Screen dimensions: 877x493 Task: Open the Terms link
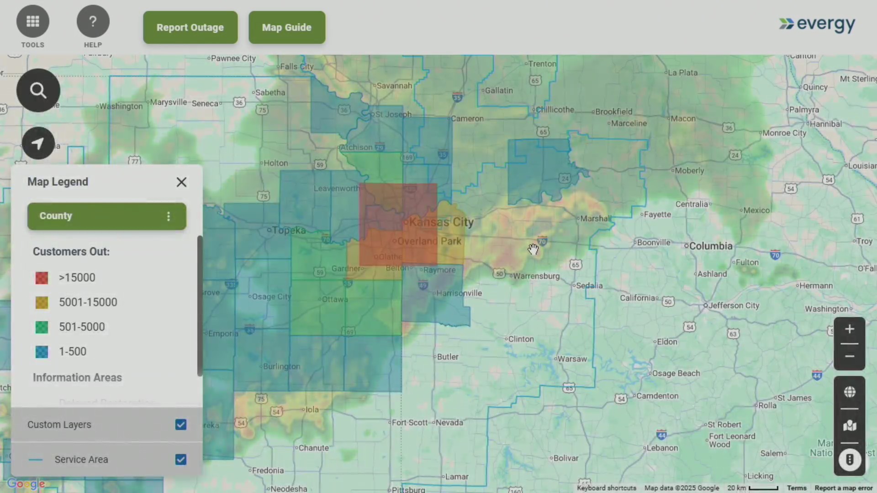pyautogui.click(x=797, y=488)
